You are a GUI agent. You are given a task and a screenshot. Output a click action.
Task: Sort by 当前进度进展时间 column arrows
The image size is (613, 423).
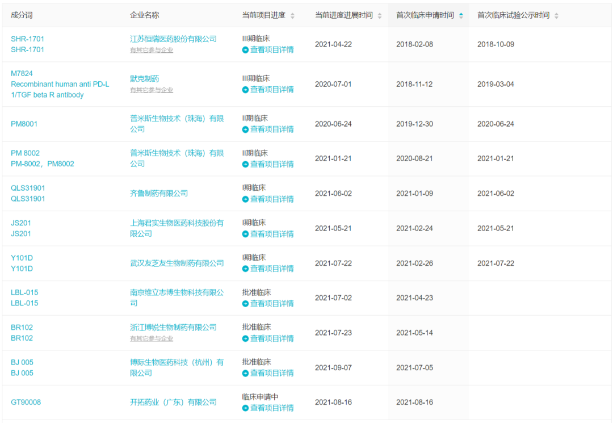point(380,16)
